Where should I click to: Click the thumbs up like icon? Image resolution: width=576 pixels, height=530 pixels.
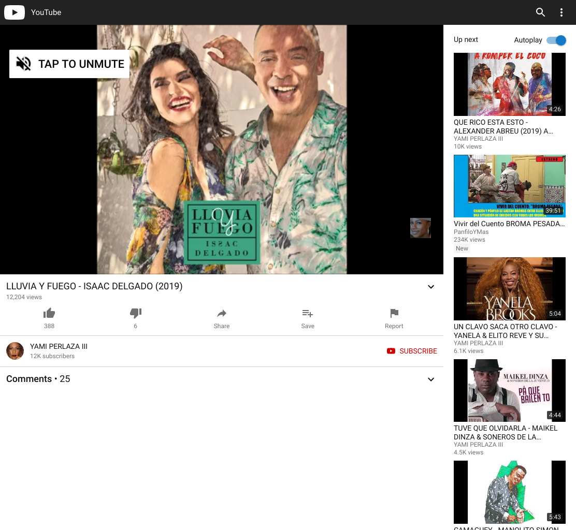tap(49, 313)
